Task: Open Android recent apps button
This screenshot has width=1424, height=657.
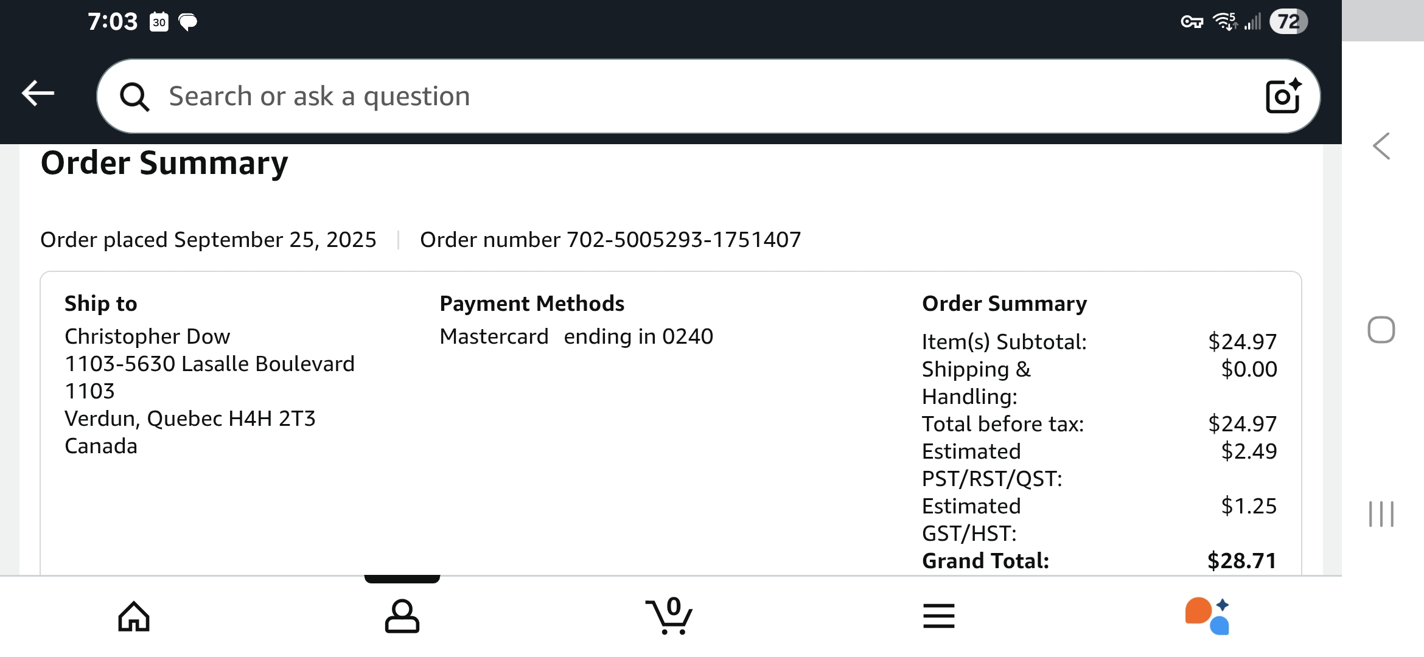Action: click(1381, 514)
